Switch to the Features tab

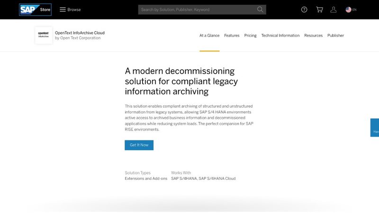pos(232,36)
